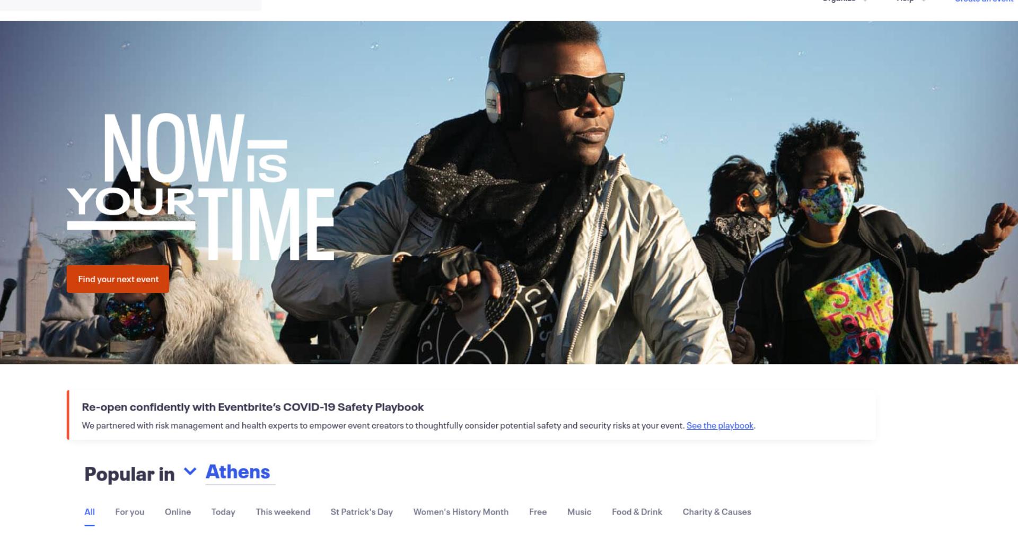Filter by the Free tab
This screenshot has width=1018, height=558.
point(538,512)
